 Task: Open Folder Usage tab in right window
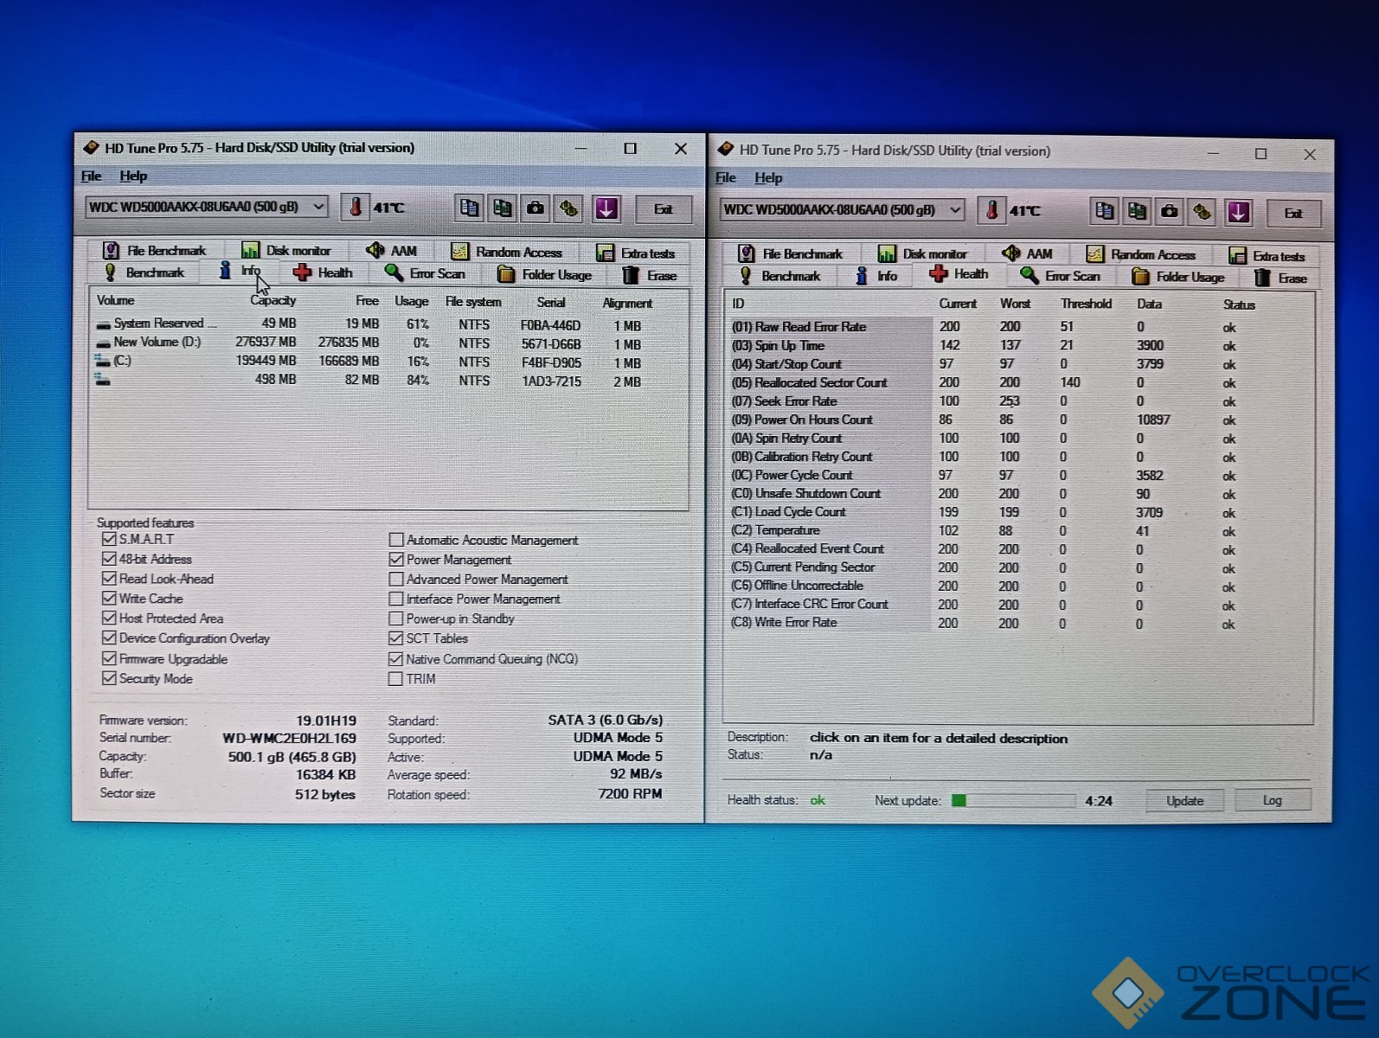1179,277
